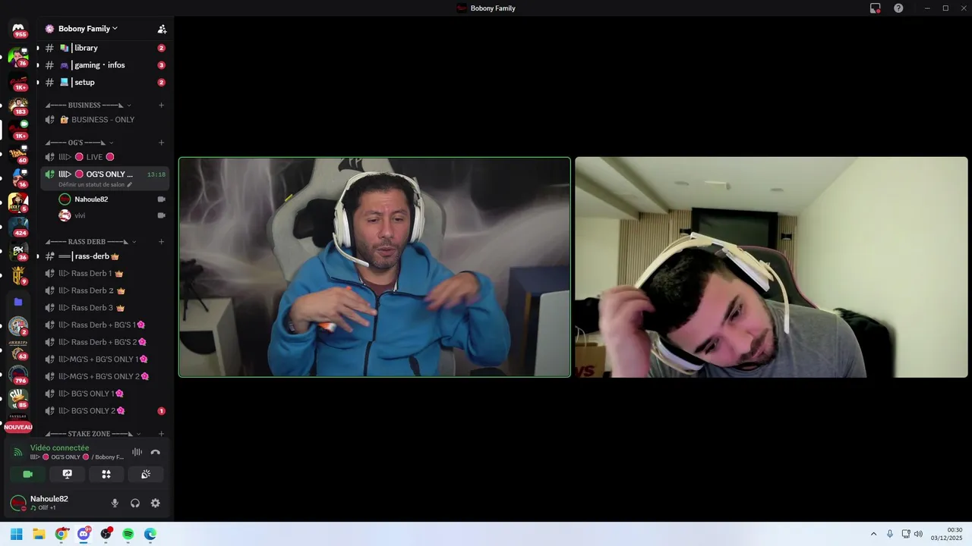The image size is (972, 546).
Task: Join the Rass Derb 2 voice channel
Action: click(x=105, y=291)
